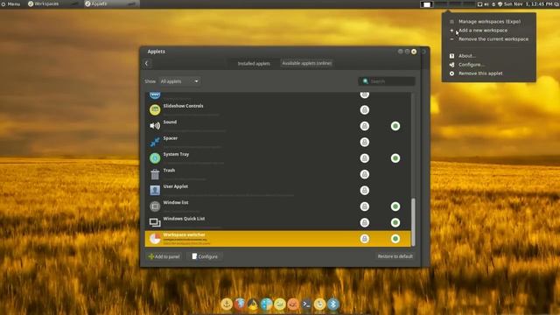Select the "Trash" row text
560x315 pixels.
click(x=169, y=170)
